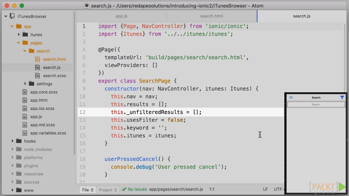Click 'constructor' on code line 9

pyautogui.click(x=122, y=89)
